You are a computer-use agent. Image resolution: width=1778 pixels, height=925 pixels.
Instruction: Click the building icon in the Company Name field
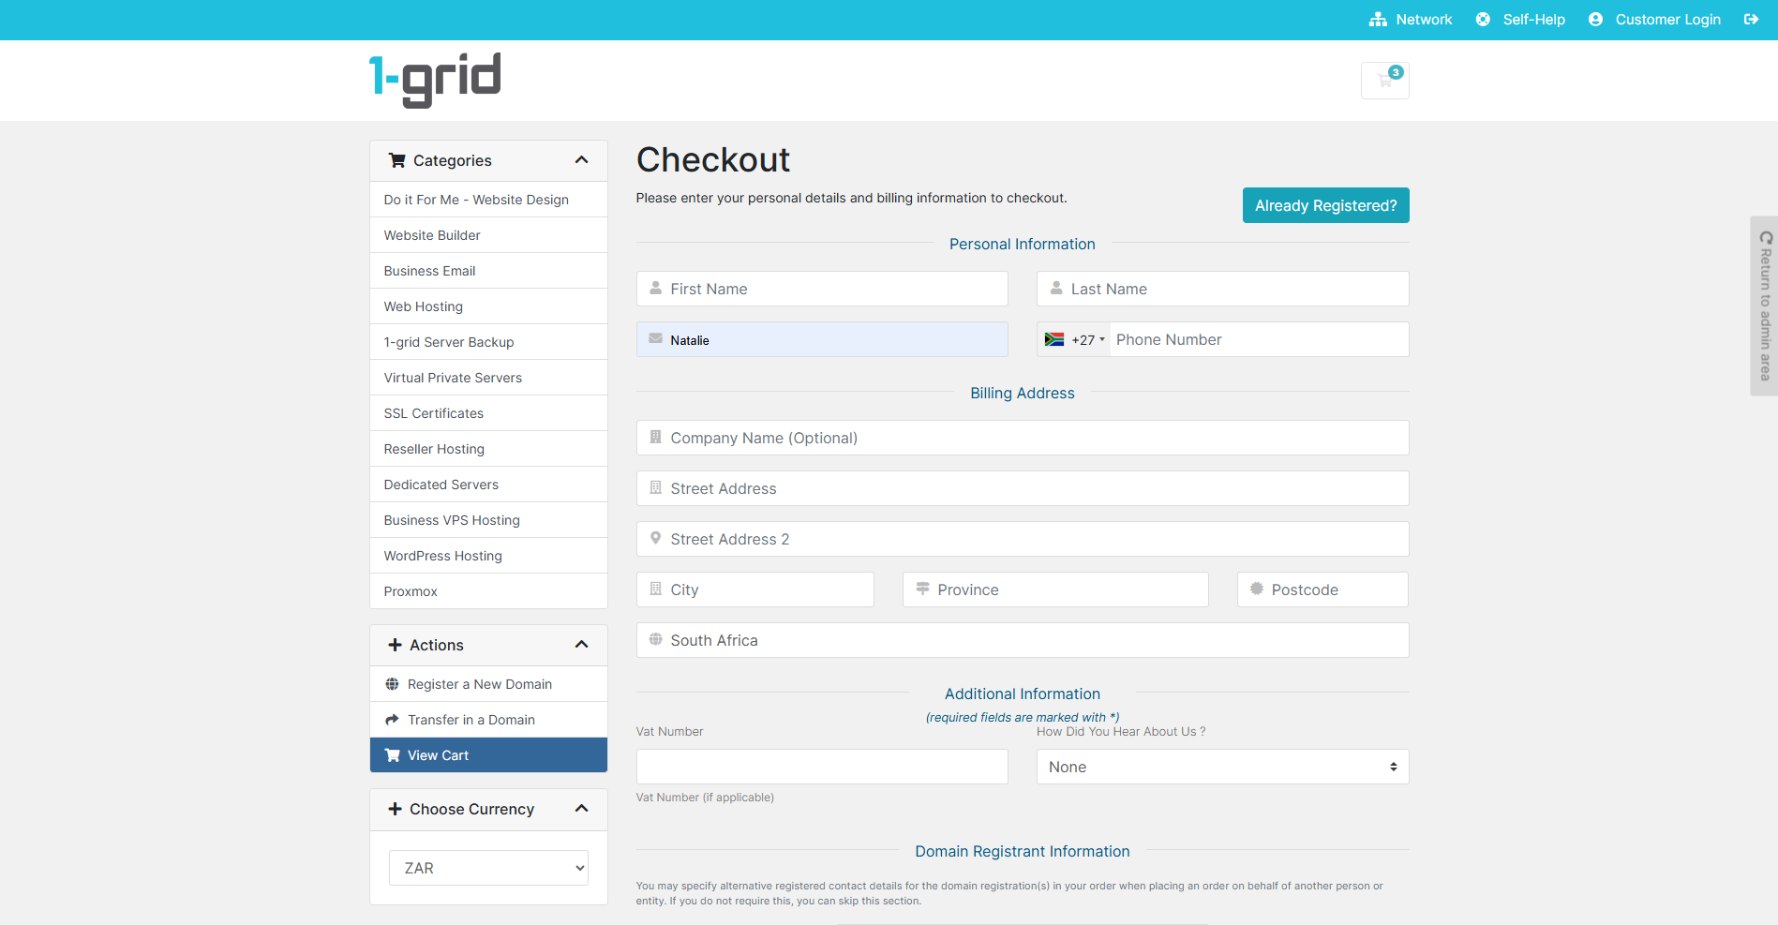pyautogui.click(x=655, y=437)
